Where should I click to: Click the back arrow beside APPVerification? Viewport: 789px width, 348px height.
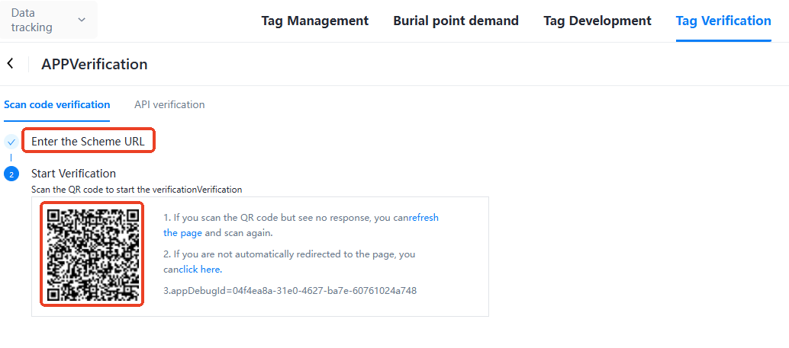[x=10, y=64]
